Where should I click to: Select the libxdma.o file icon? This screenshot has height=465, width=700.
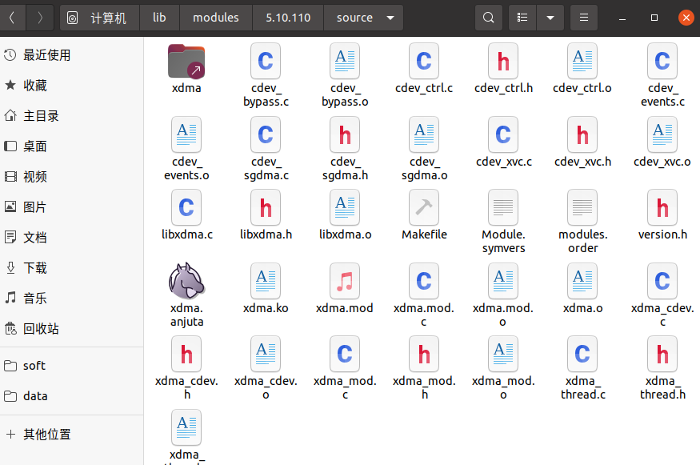345,208
